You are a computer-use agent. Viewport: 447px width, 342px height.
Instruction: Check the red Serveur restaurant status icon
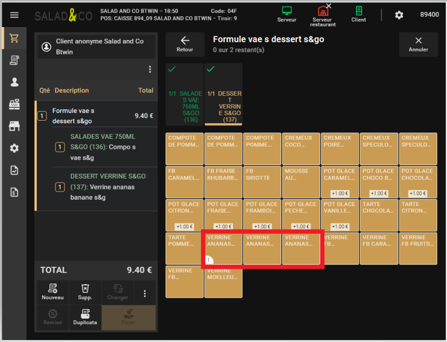[323, 16]
